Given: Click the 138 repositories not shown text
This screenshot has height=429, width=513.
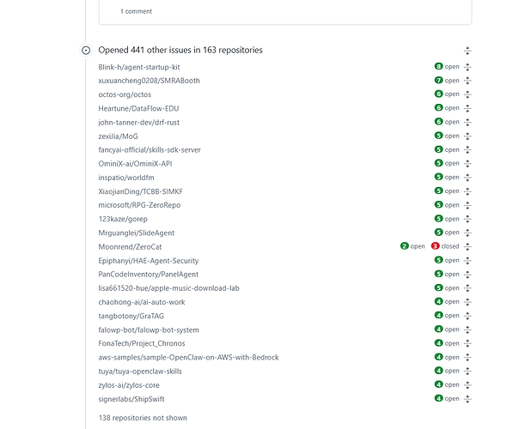Looking at the screenshot, I should click(x=143, y=418).
